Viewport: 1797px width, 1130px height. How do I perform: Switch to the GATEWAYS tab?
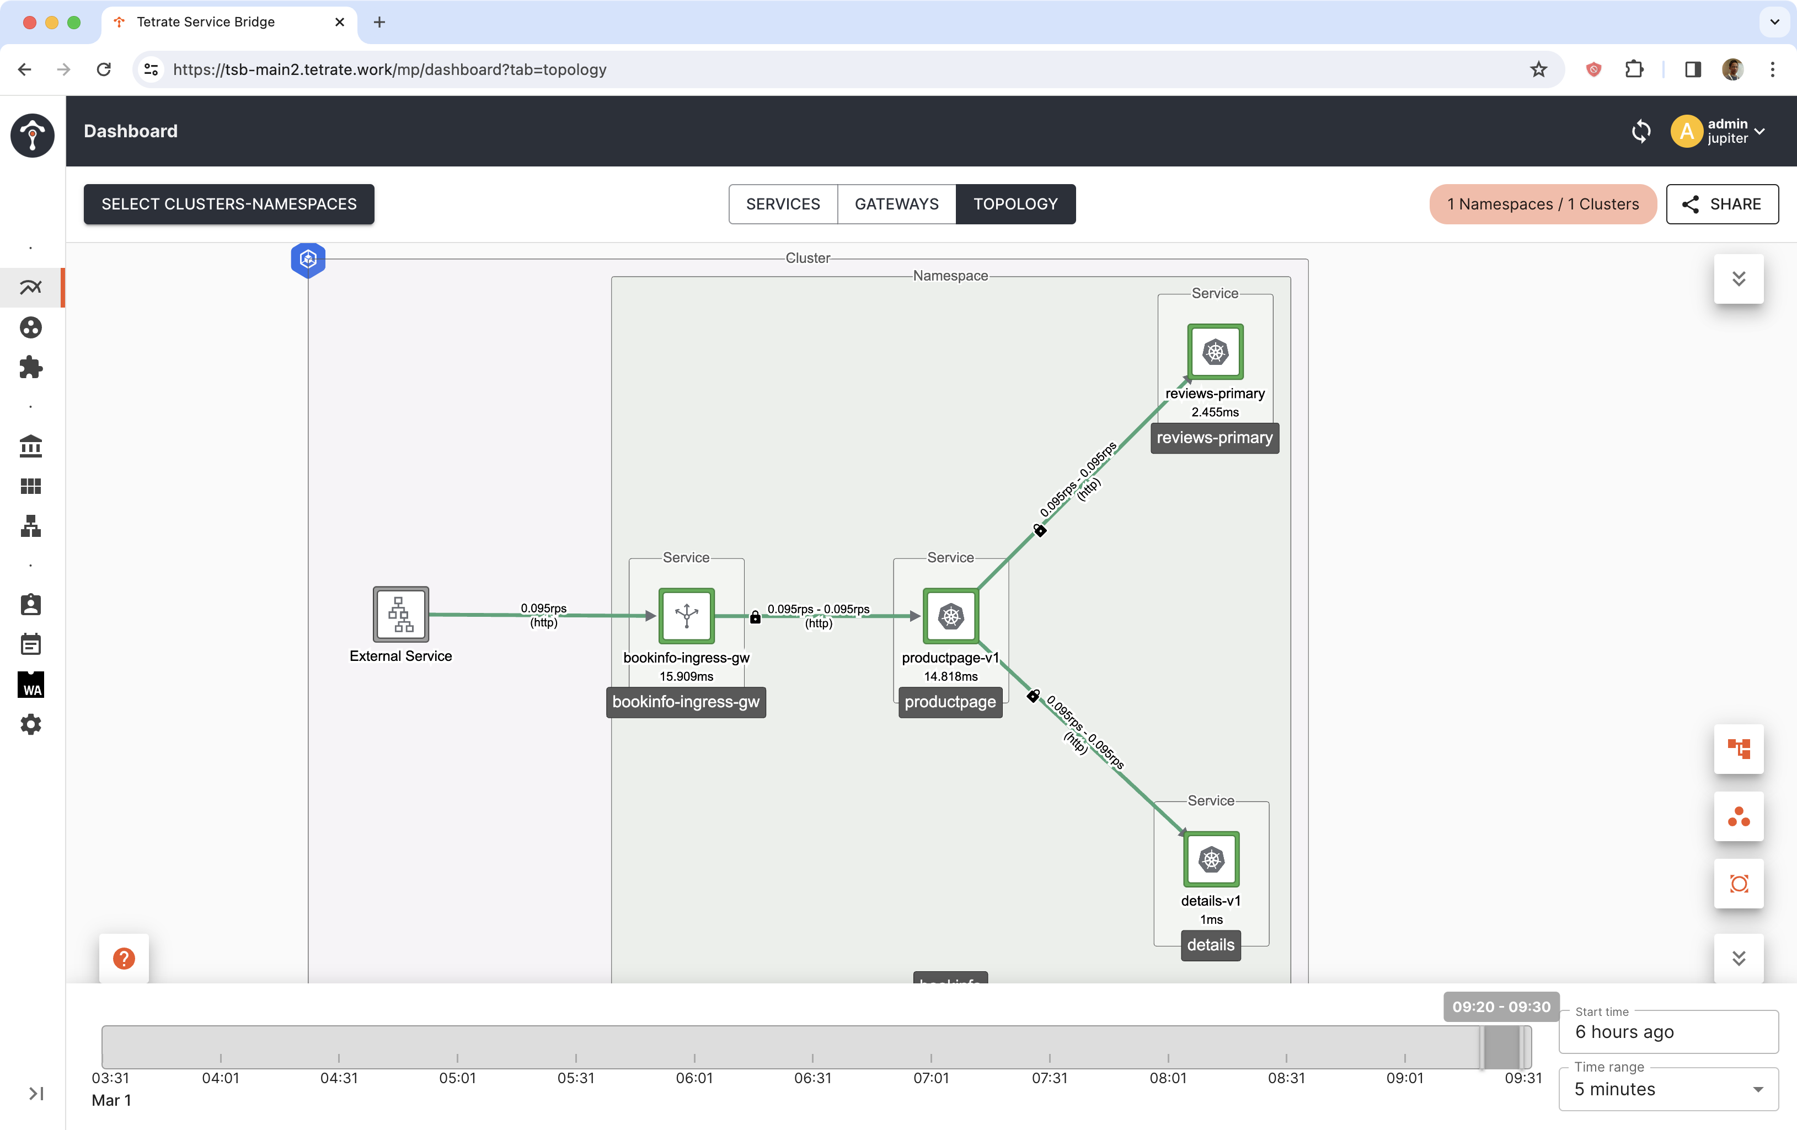coord(896,205)
